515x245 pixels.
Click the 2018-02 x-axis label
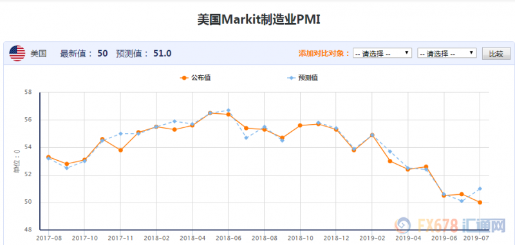click(x=156, y=237)
